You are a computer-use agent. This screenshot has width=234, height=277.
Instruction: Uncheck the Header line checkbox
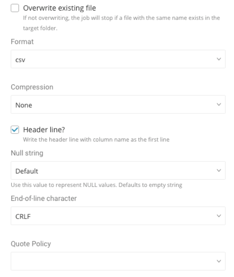(15, 130)
